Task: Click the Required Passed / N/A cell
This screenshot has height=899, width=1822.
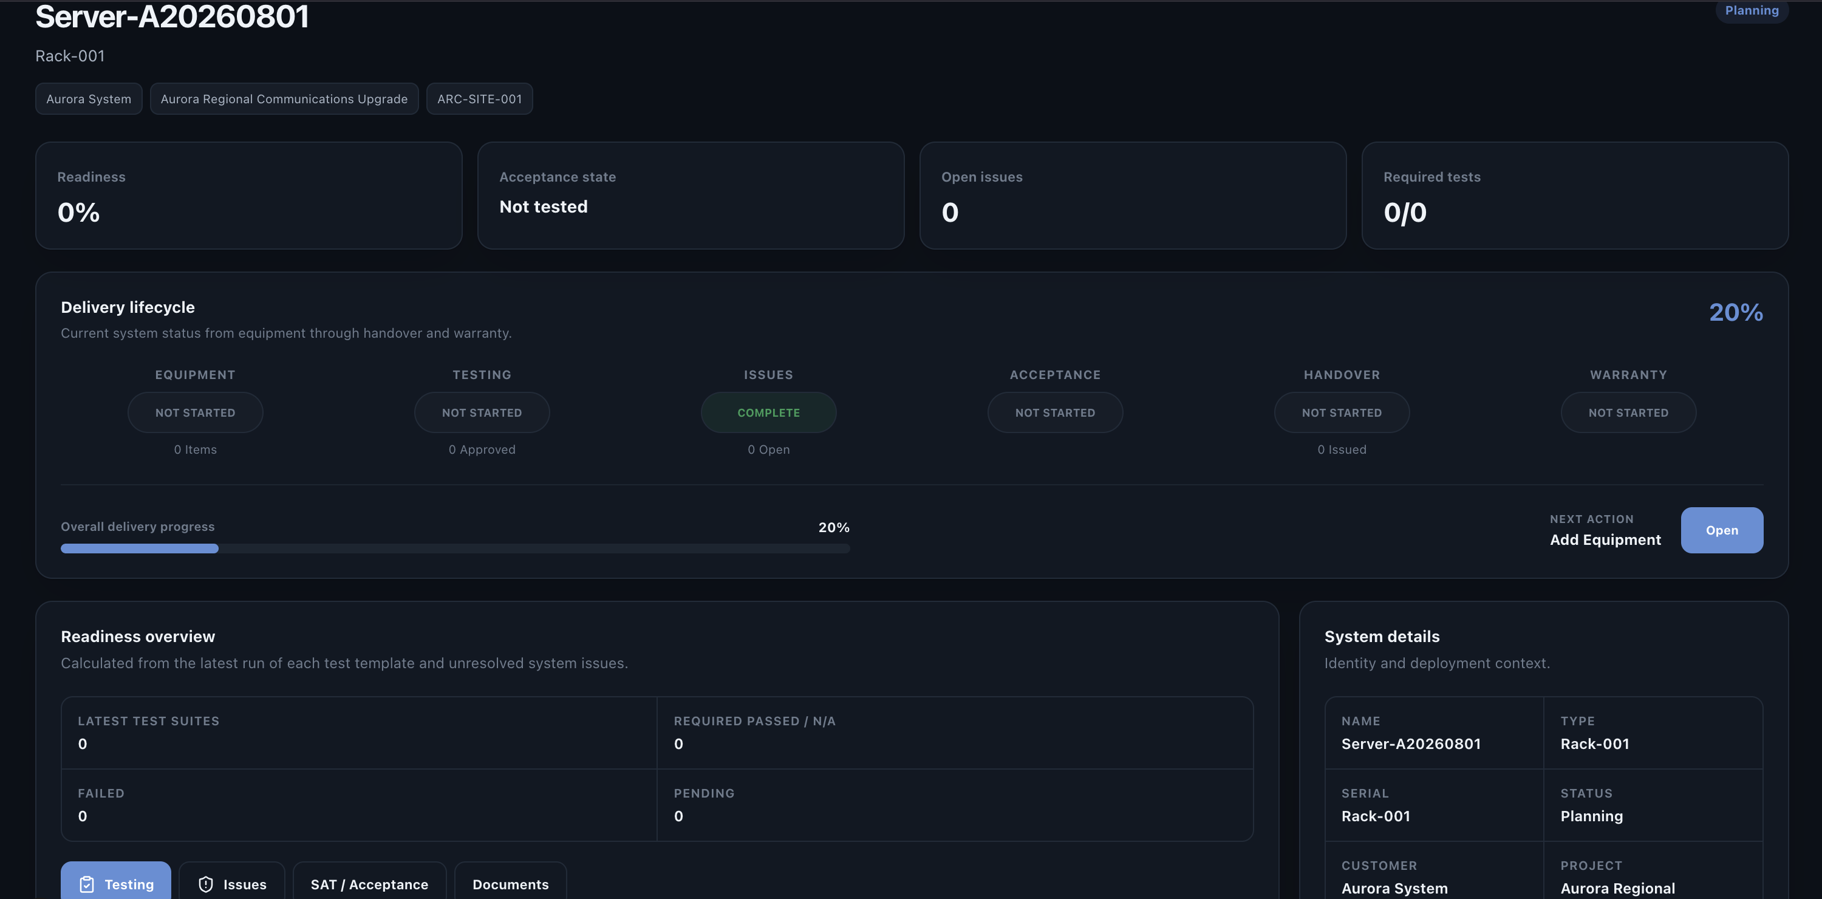Action: [x=955, y=733]
